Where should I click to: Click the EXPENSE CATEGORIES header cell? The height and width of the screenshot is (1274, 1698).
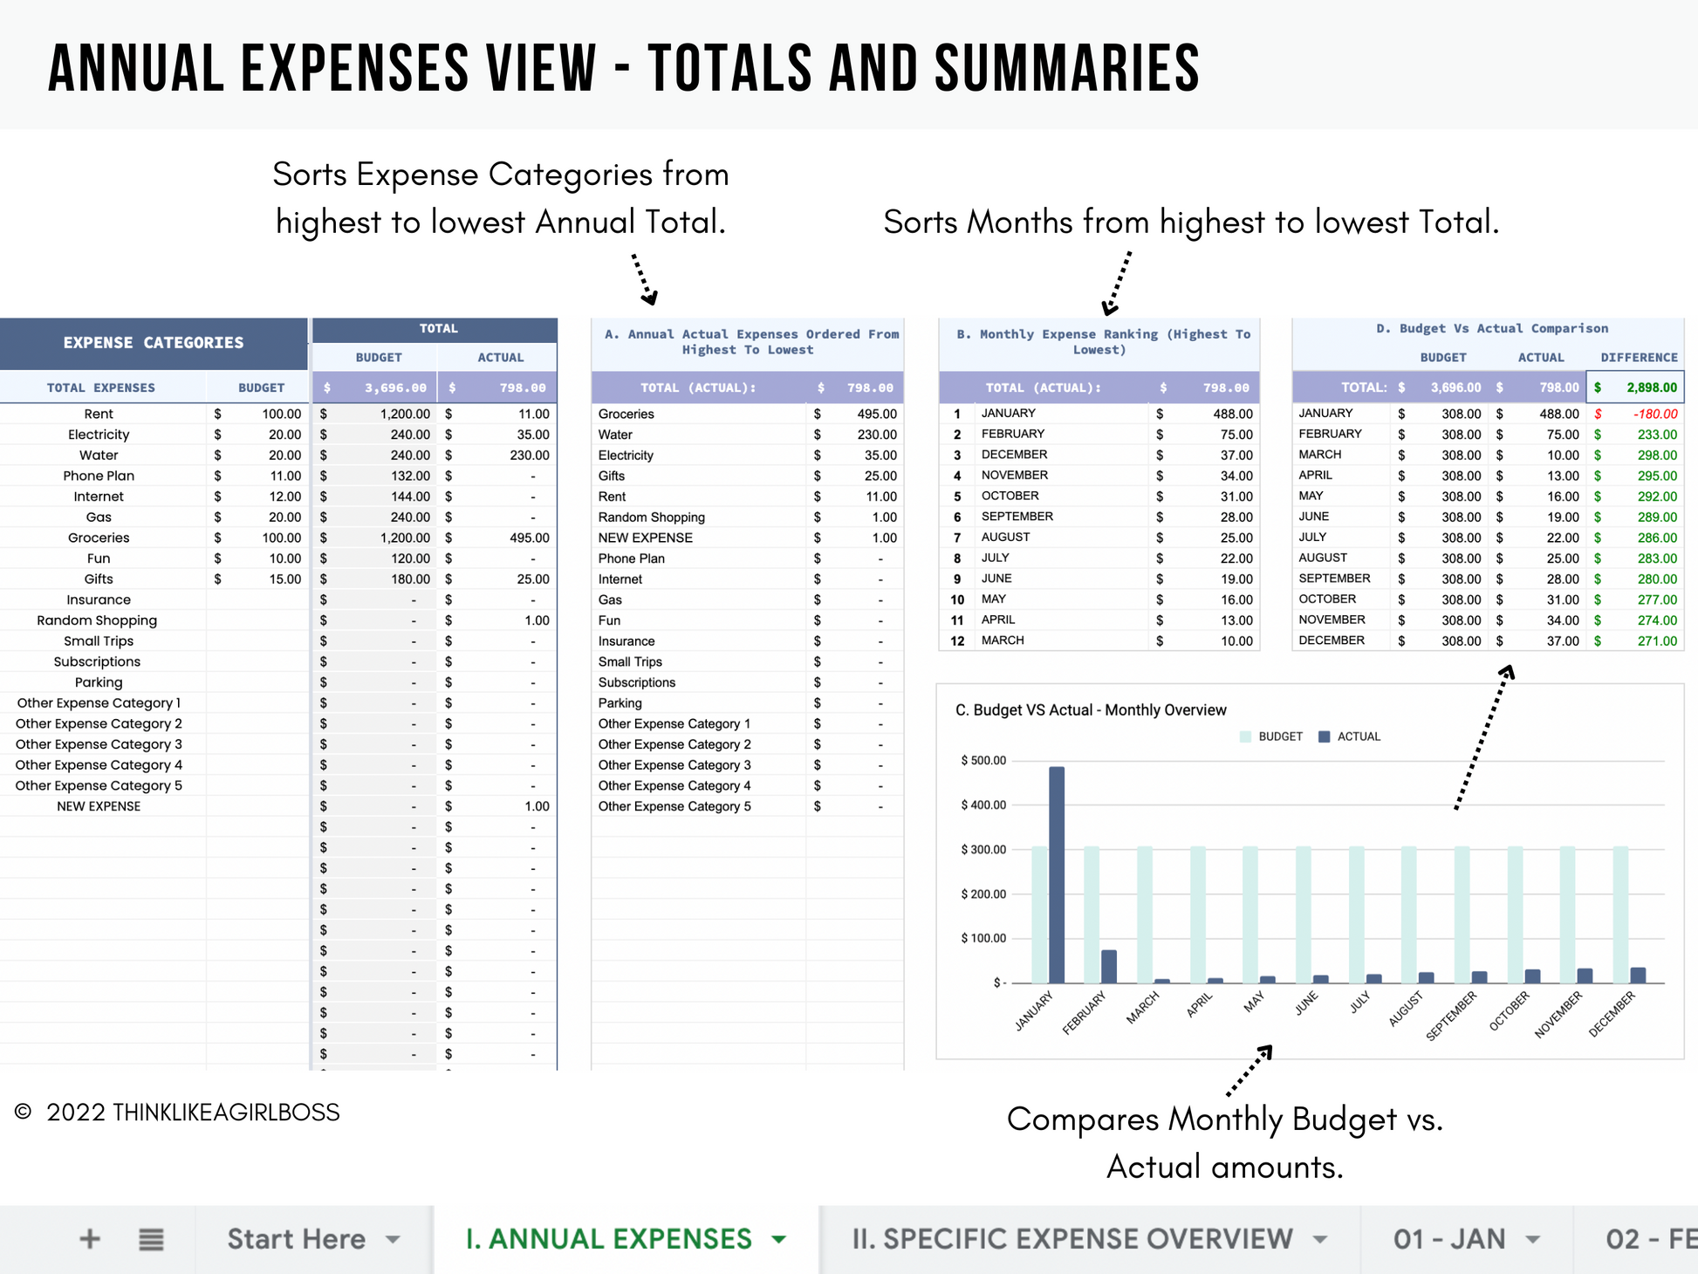coord(154,343)
